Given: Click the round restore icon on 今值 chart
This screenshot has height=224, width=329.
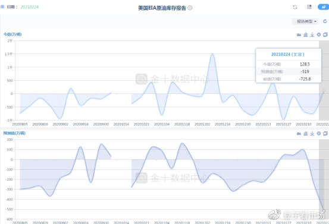Looking at the screenshot, I should point(319,35).
